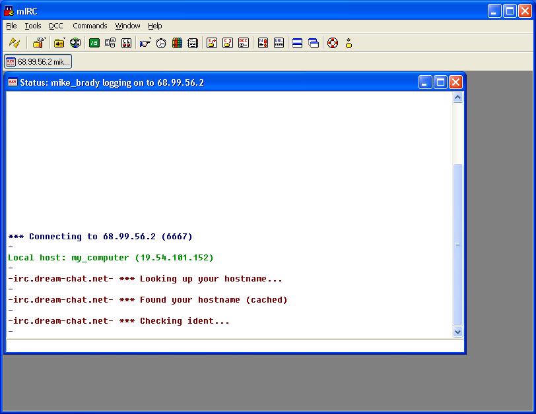The image size is (536, 414).
Task: Open the Tools menu
Action: [x=33, y=26]
